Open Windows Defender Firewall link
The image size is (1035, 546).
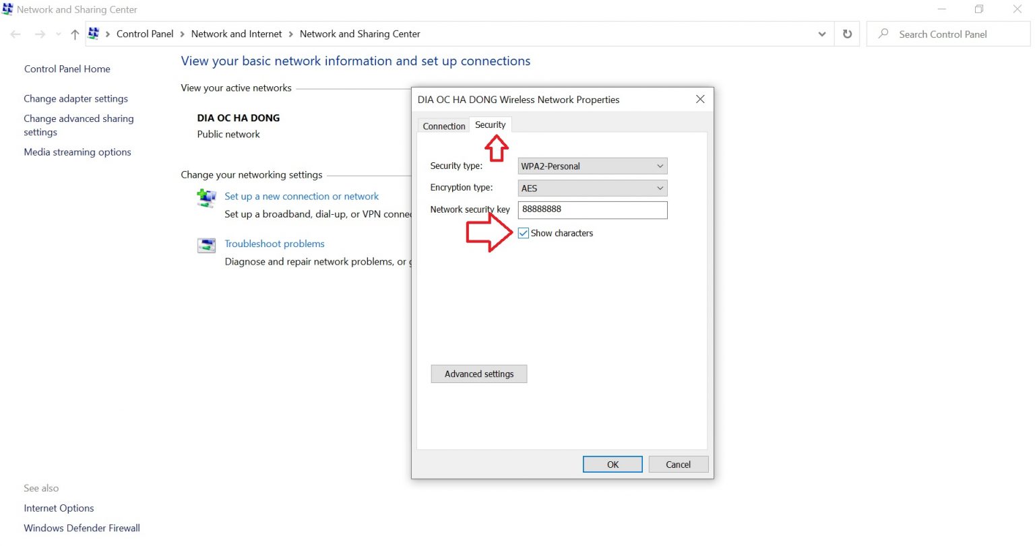[x=82, y=528]
